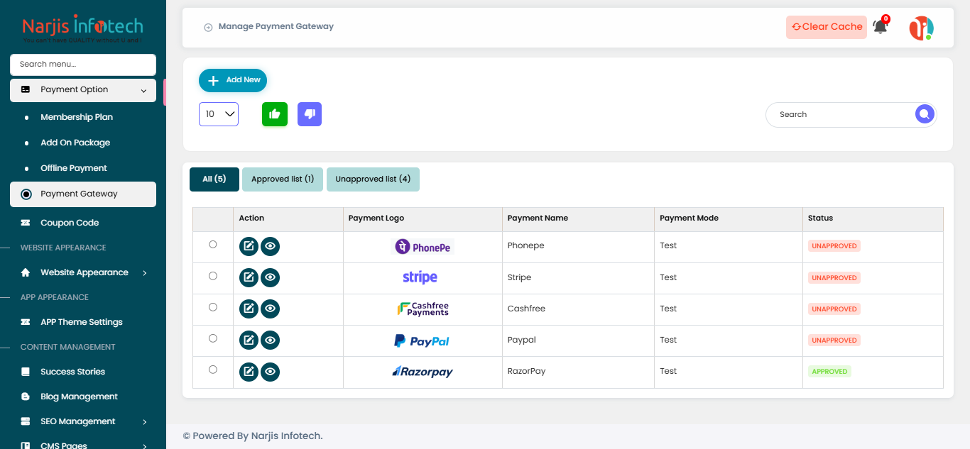The width and height of the screenshot is (970, 449).
Task: Open the notification bell icon
Action: tap(881, 27)
